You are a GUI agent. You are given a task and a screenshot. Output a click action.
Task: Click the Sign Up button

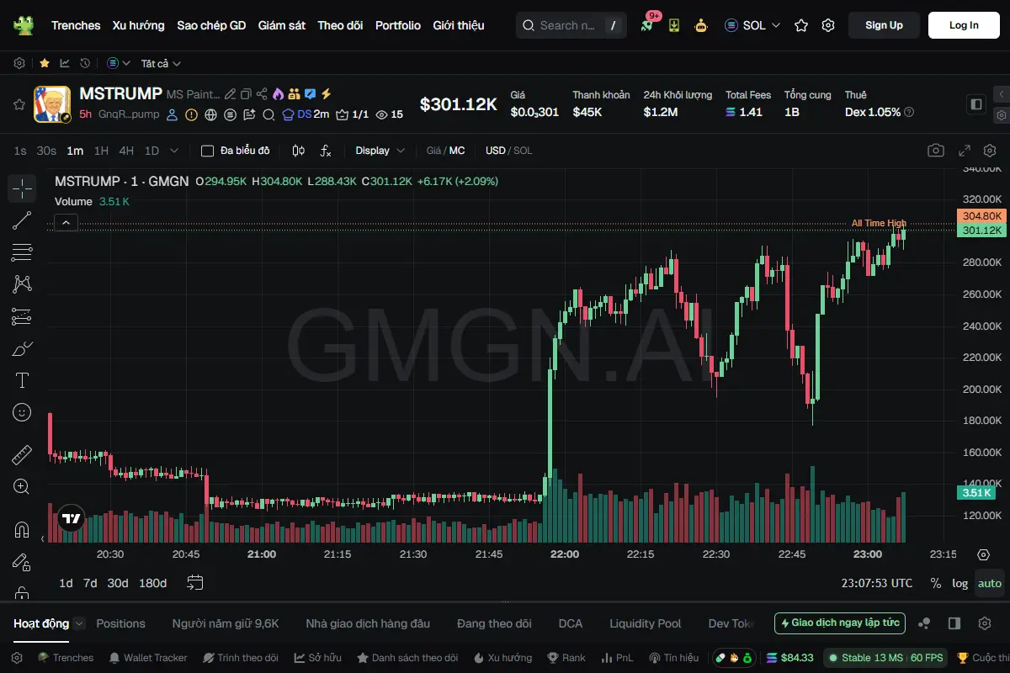[x=884, y=25]
